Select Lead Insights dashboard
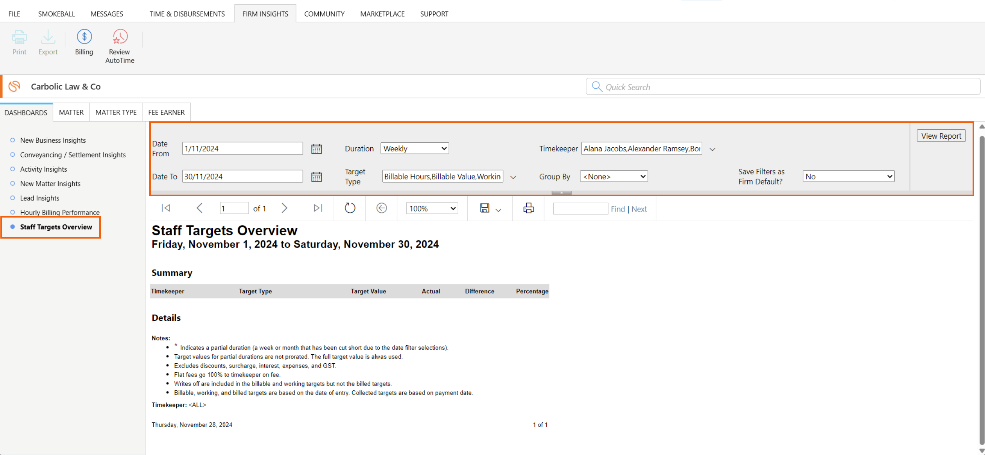Screen dimensions: 985x455 39,198
